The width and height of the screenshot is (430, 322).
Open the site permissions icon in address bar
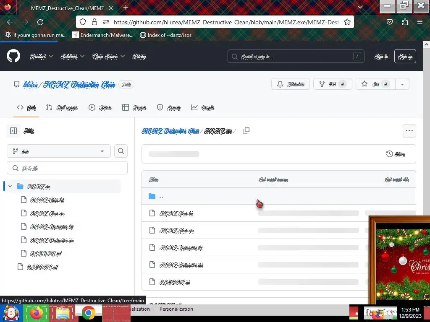[x=106, y=22]
